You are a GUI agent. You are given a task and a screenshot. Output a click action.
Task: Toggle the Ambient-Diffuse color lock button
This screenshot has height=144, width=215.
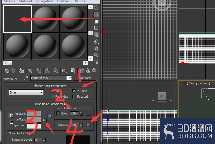point(10,116)
